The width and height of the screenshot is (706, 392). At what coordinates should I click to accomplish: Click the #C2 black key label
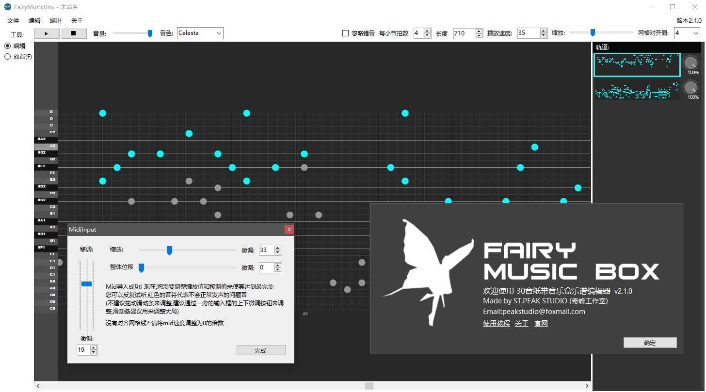[x=46, y=200]
